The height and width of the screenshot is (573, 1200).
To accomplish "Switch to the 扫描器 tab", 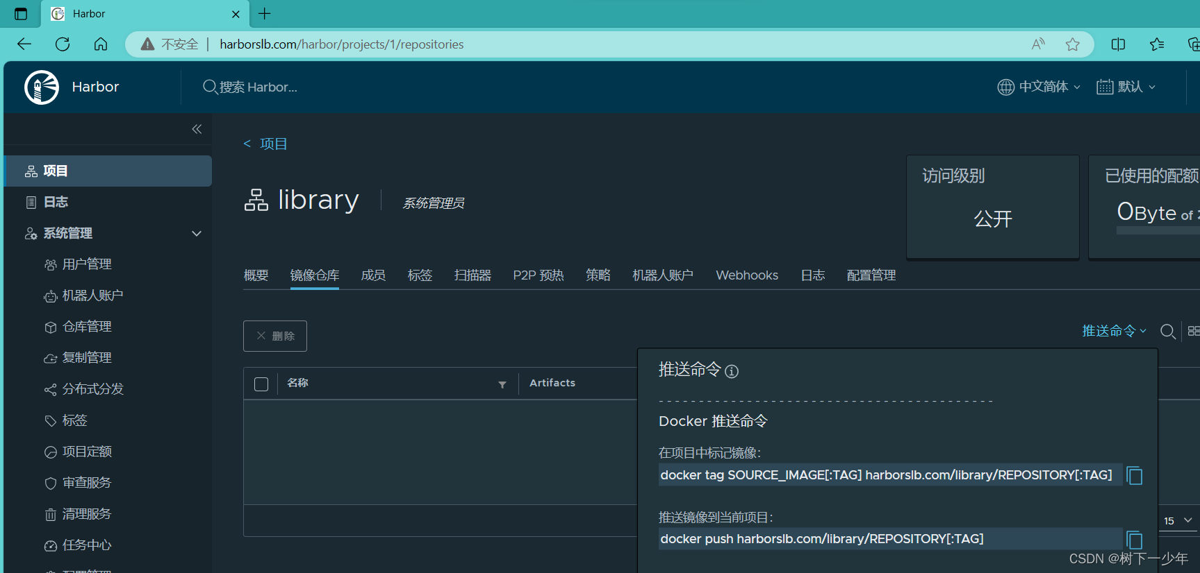I will [472, 275].
